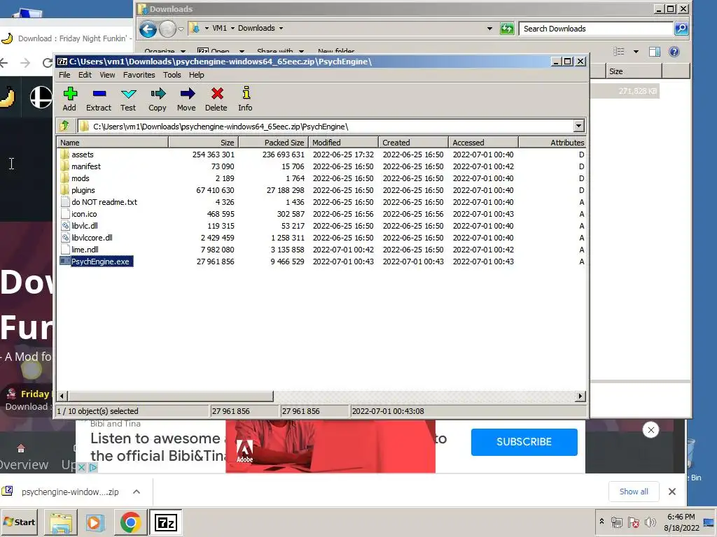Click the right arrow of horizontal scrollbar

pos(580,396)
